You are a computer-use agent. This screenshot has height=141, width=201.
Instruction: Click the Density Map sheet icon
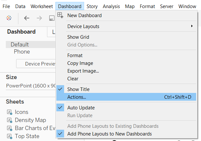coord(9,120)
